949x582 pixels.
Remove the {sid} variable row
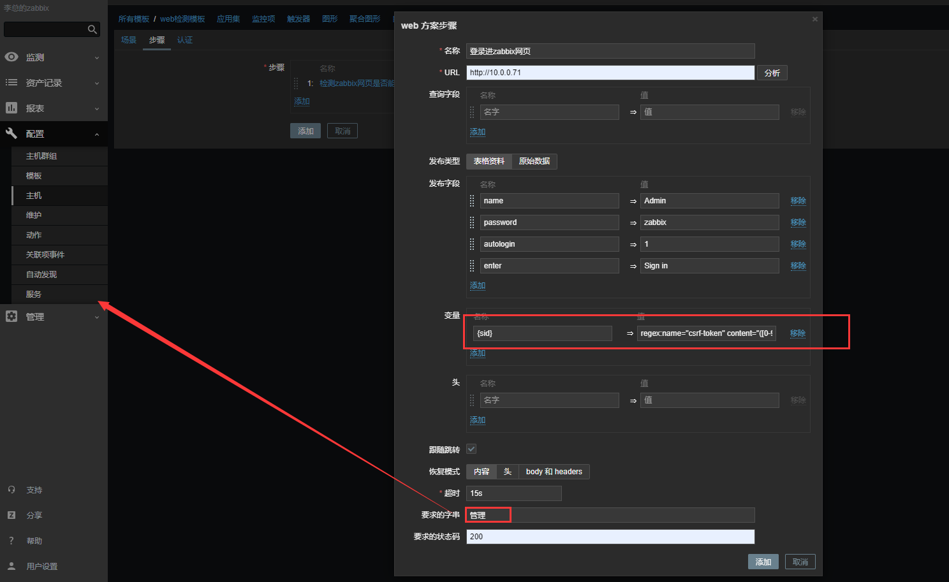click(797, 333)
